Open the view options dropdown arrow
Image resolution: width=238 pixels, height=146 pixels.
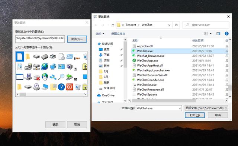point(211,33)
